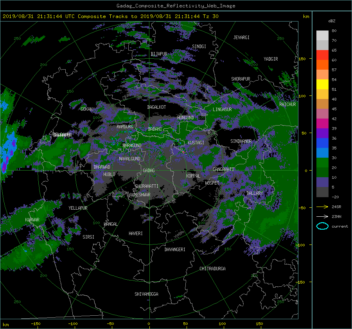This screenshot has height=329, width=352.
Task: Click the DHARWAD city label
Action: (x=102, y=167)
